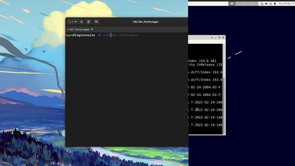Image resolution: width=295 pixels, height=166 pixels.
Task: Minimize the right terminal window
Action: [216, 38]
